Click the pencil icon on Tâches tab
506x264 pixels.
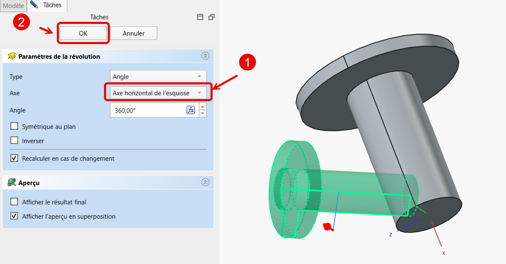click(x=34, y=5)
